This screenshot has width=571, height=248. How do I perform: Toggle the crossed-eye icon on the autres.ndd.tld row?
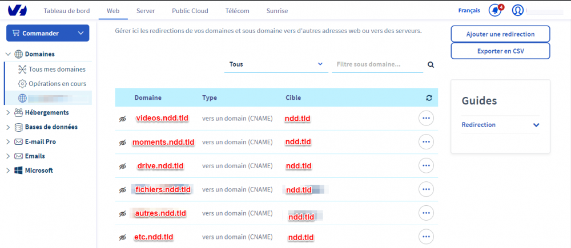click(123, 214)
